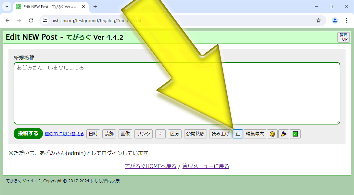The height and width of the screenshot is (195, 354).
Task: Click the 新規投稿 label
Action: tap(24, 58)
